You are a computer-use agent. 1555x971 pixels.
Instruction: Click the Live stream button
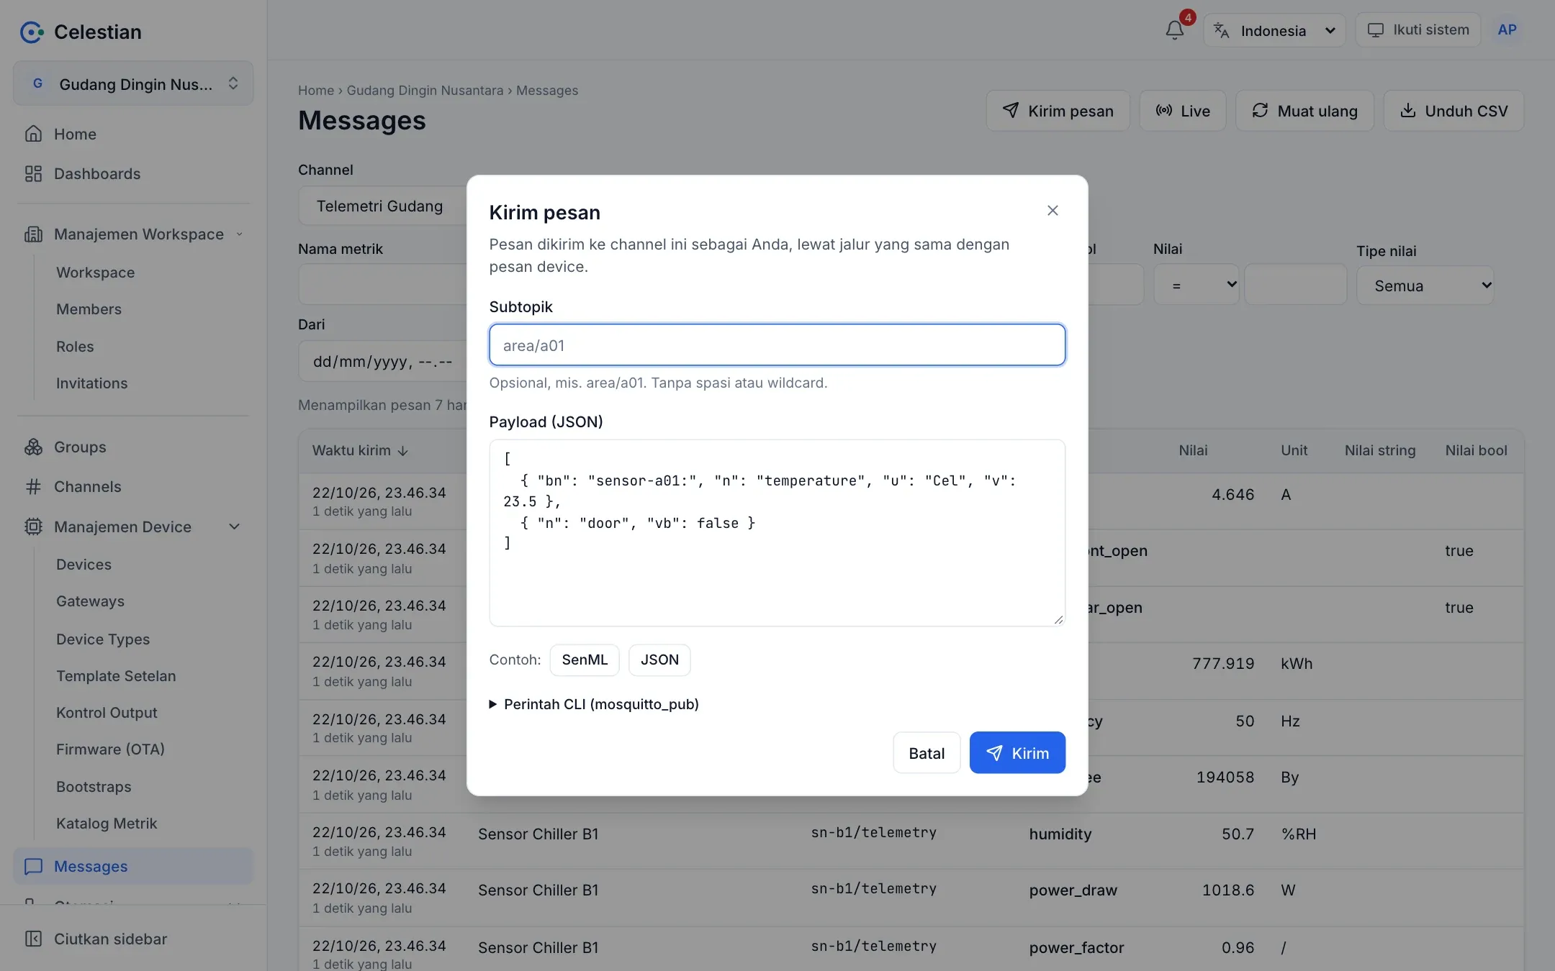point(1182,111)
